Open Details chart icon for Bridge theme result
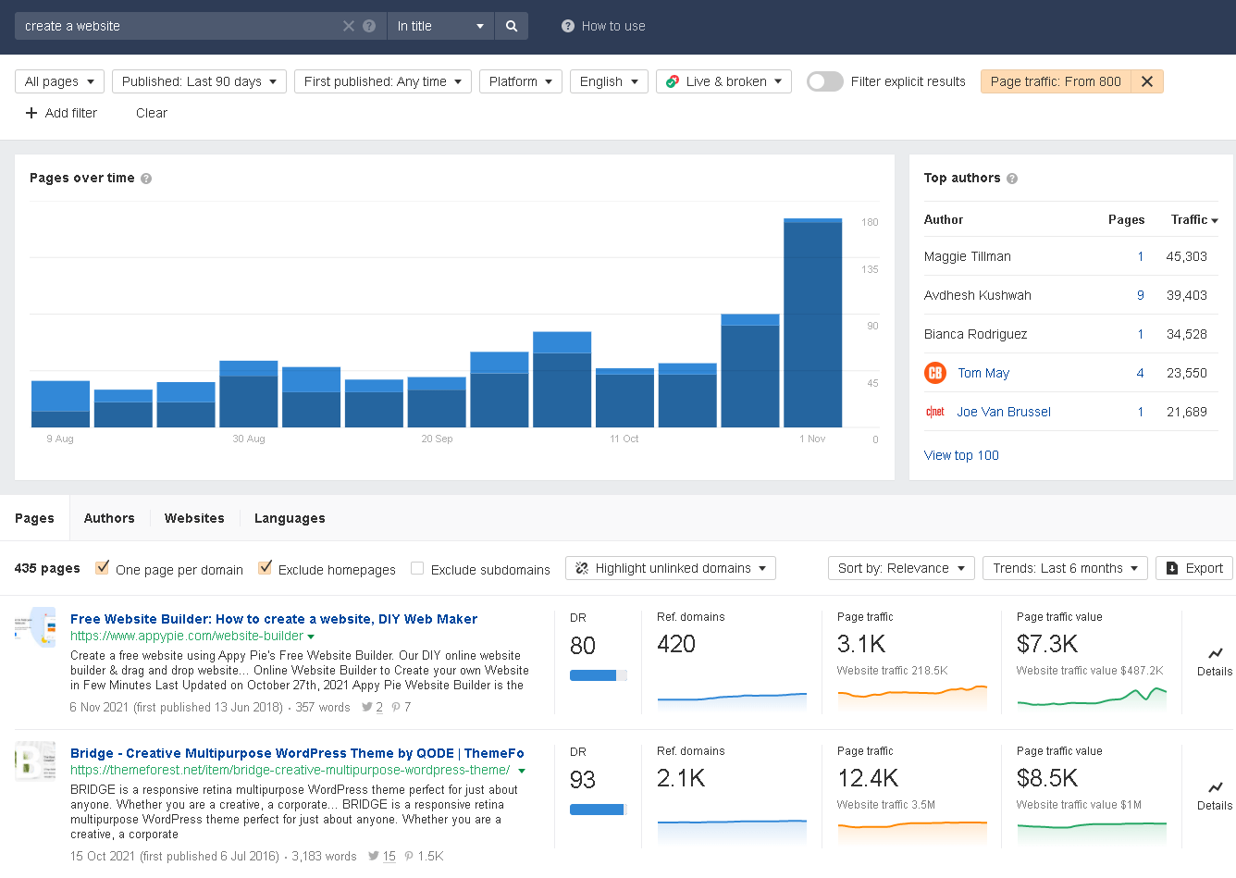Screen dimensions: 1236x878 1216,787
